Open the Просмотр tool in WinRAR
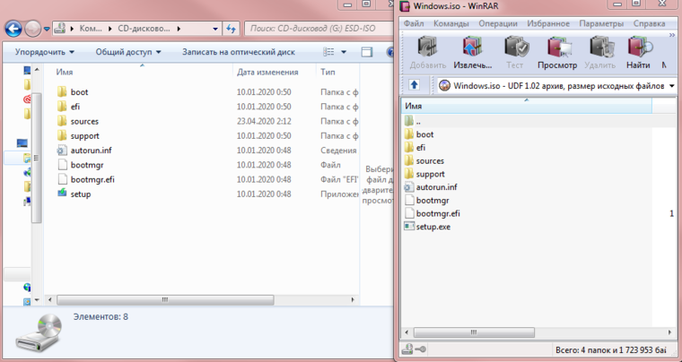The width and height of the screenshot is (682, 362). [x=557, y=53]
